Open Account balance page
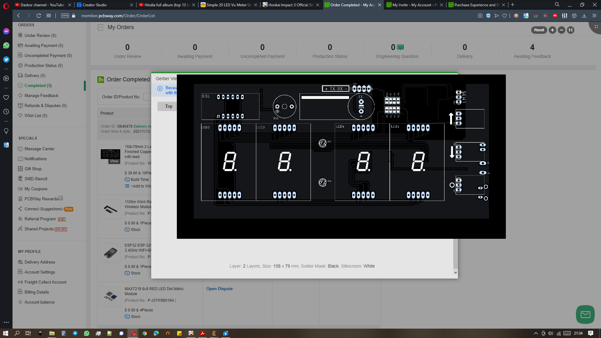Screen dimensions: 601x338 pos(39,302)
